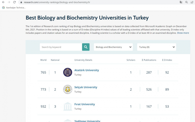Screen dimensions: 195x122
Task: Click D-Index value 92
Action: (x=167, y=72)
